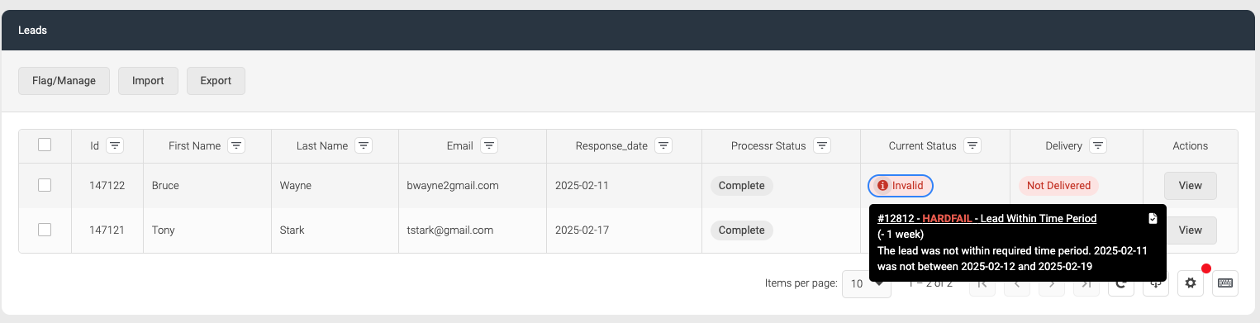Expand the Items per page dropdown
The width and height of the screenshot is (1260, 323).
pyautogui.click(x=866, y=283)
